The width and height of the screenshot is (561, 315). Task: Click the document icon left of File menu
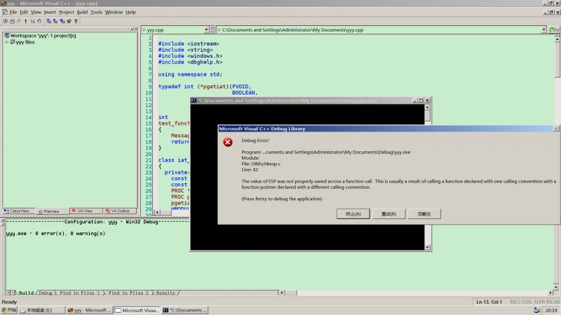(5, 12)
